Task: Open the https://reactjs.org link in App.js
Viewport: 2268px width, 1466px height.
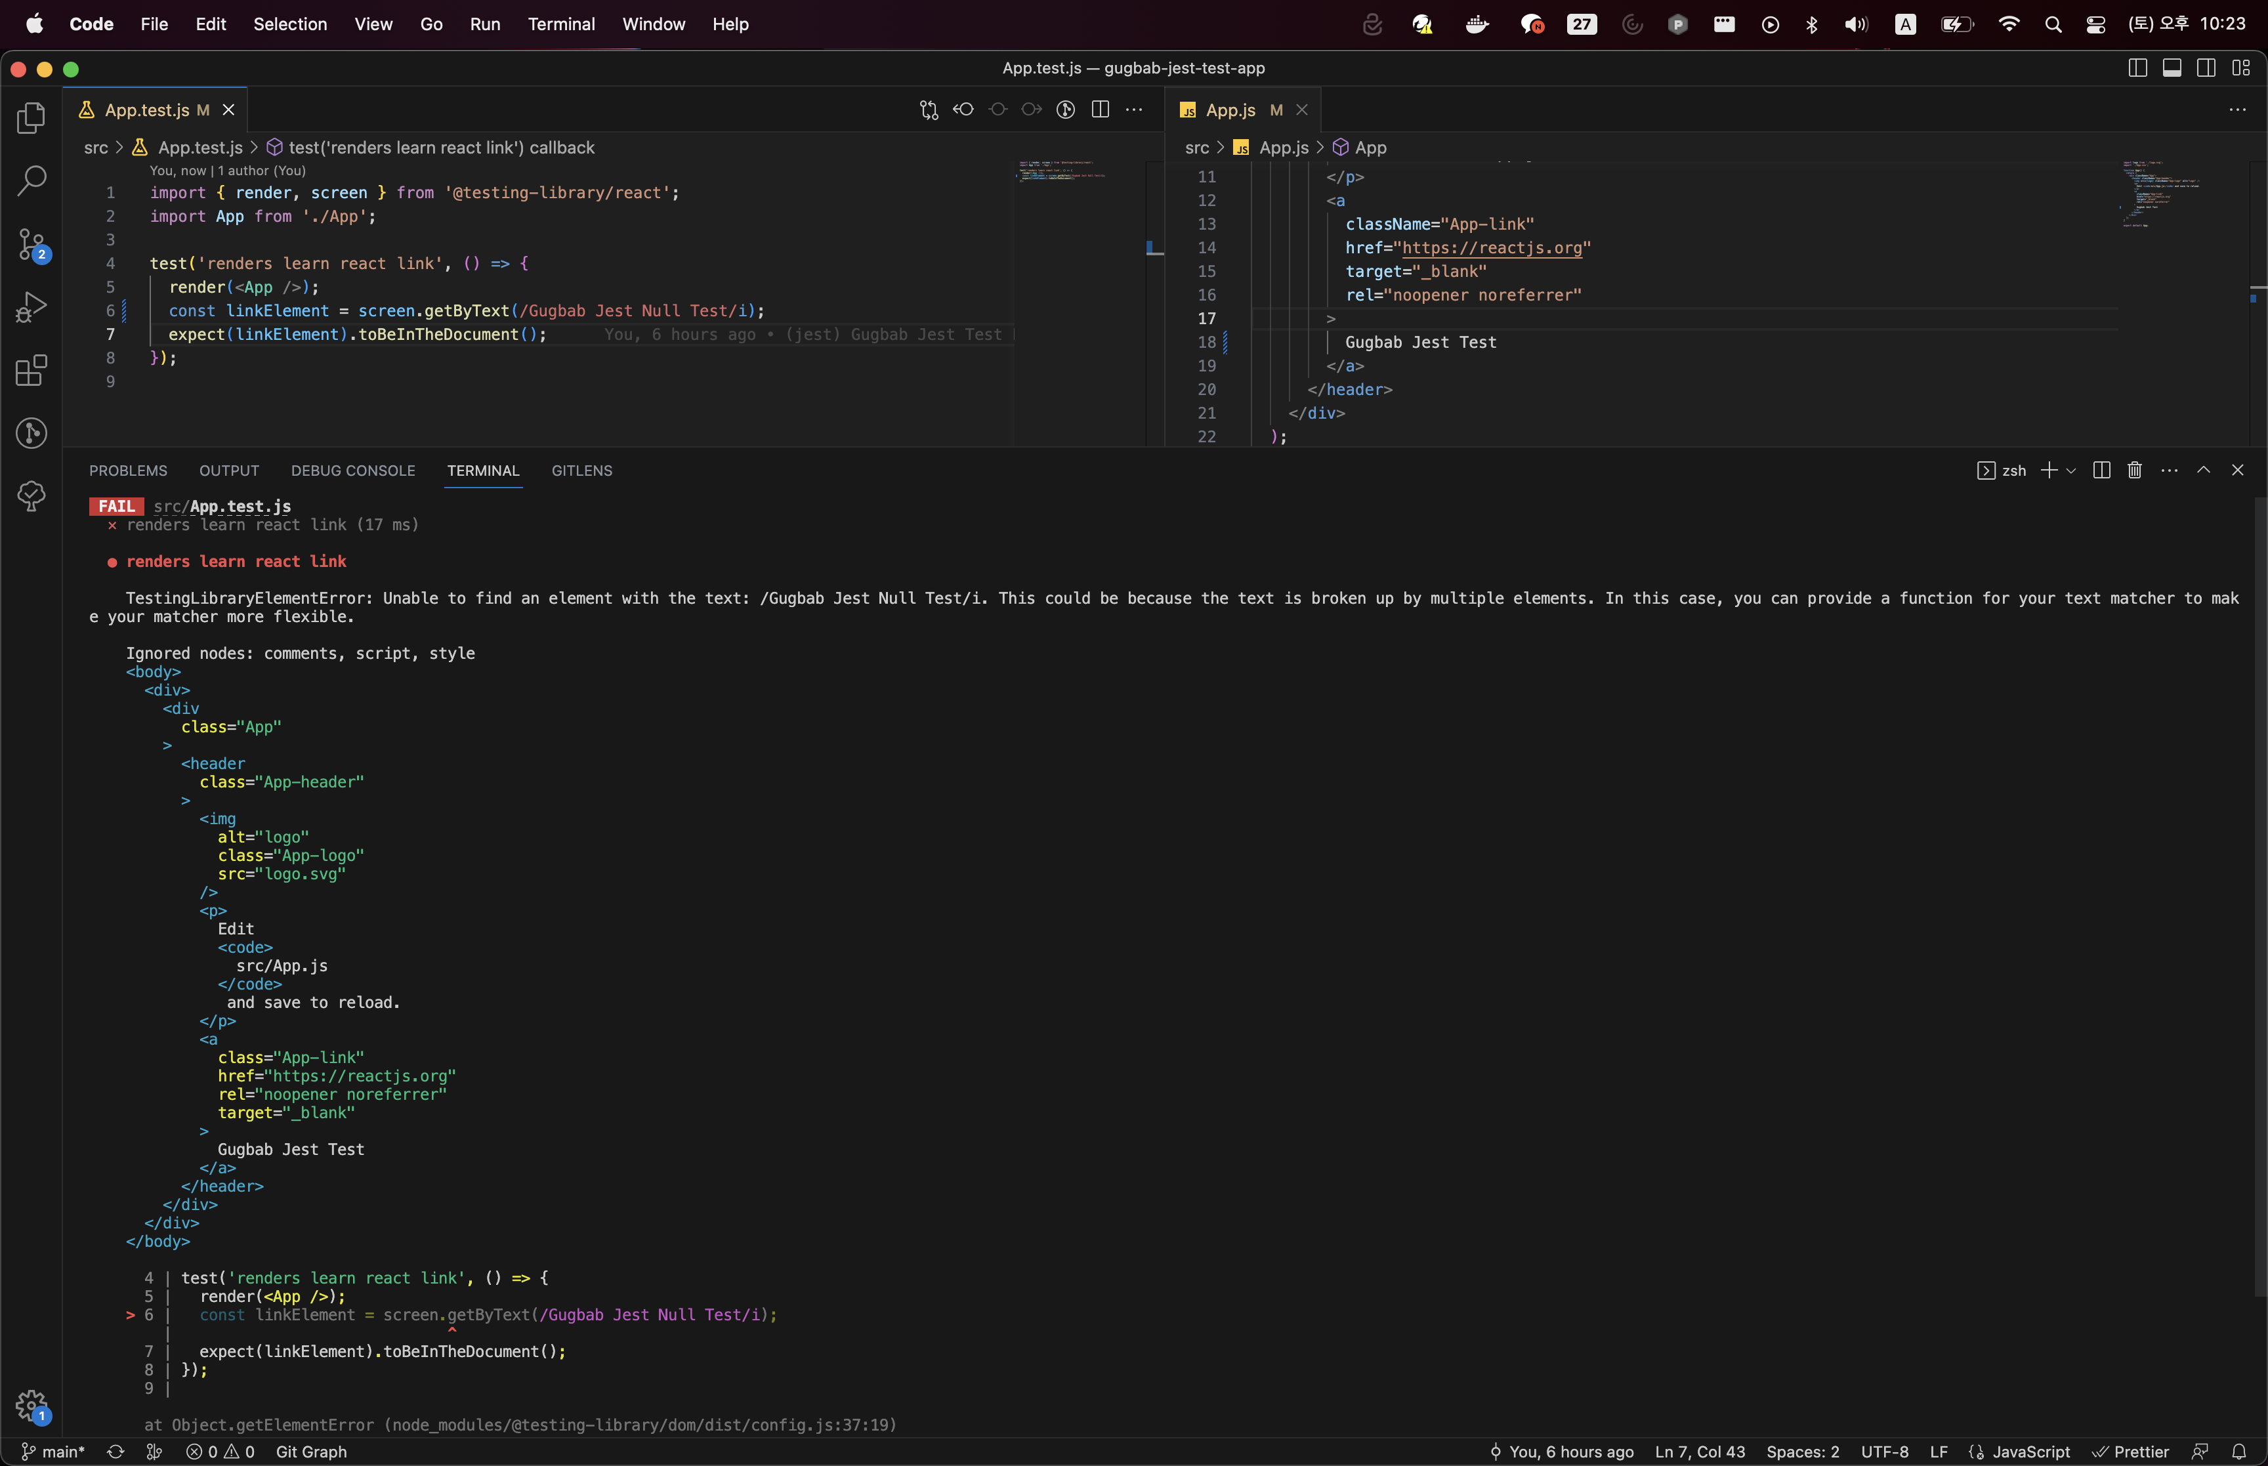Action: coord(1492,247)
